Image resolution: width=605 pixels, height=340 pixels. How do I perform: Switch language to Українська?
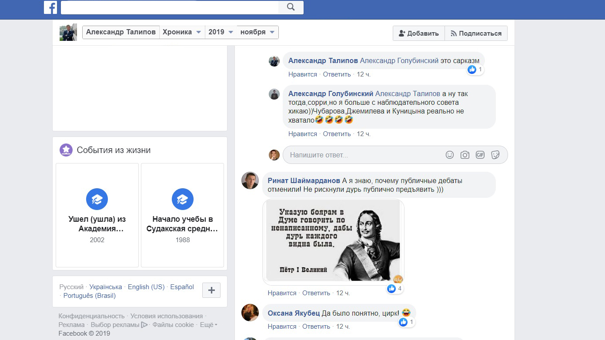coord(106,287)
